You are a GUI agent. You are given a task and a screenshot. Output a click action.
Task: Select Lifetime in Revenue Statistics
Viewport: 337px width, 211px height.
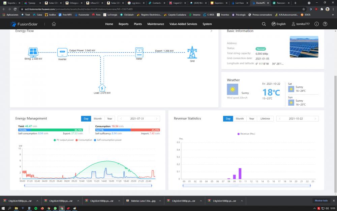click(265, 118)
